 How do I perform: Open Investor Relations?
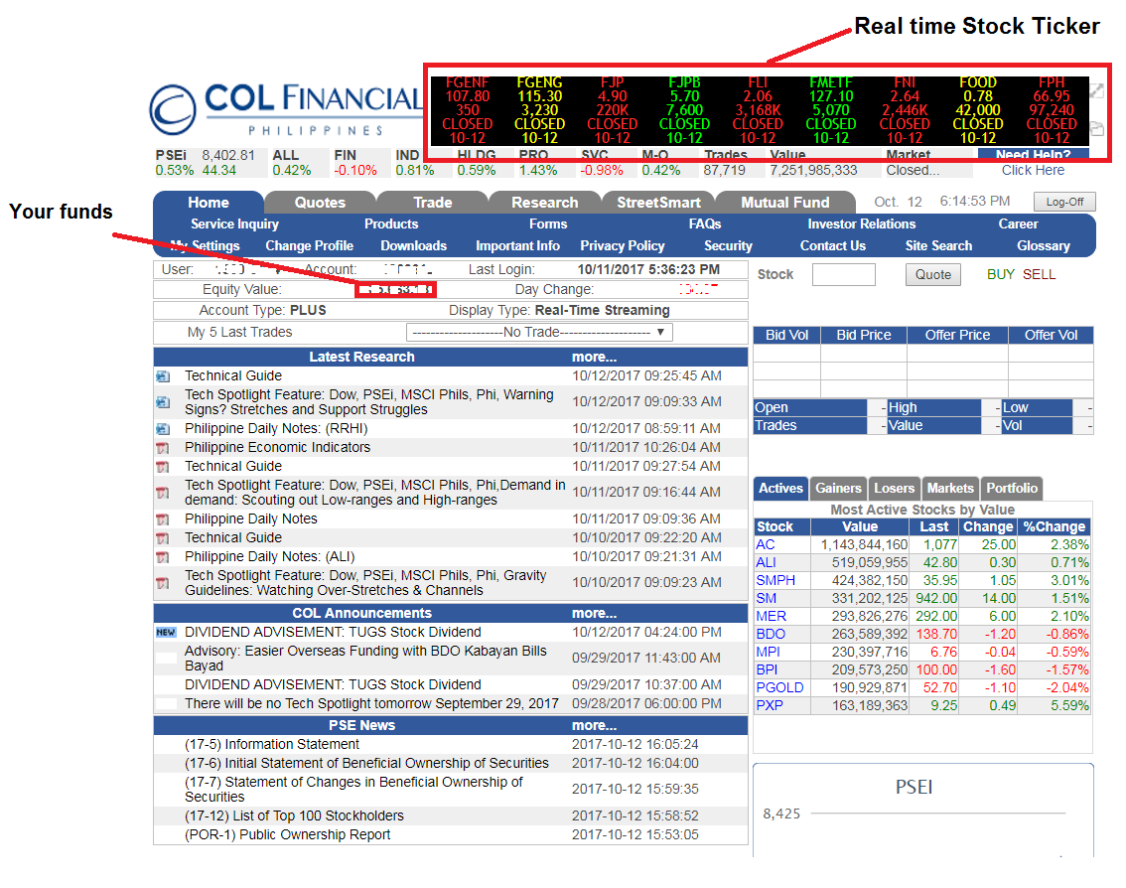point(861,224)
